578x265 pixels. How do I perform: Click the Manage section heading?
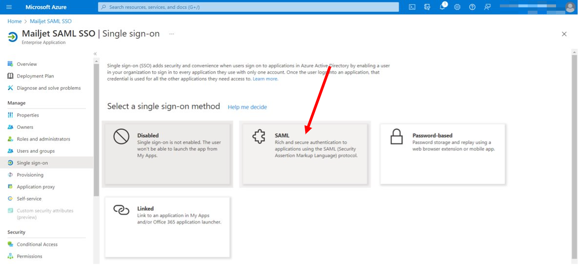(x=17, y=103)
